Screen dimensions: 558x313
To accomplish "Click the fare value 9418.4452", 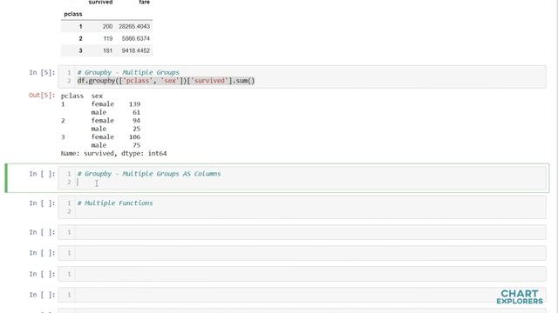I will tap(136, 50).
